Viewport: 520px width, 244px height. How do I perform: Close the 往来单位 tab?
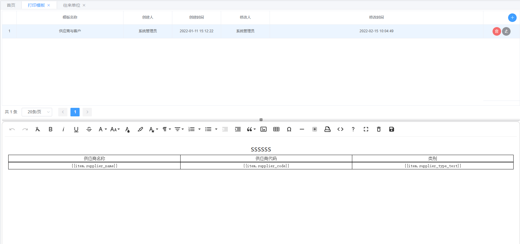coord(84,5)
